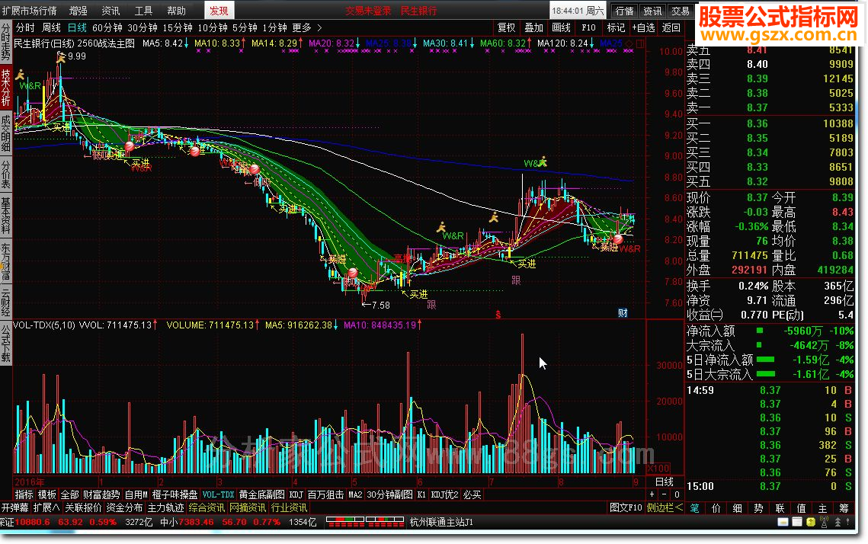Open the 日线 period selector below volume chart
This screenshot has height=544, width=868.
pos(665,482)
